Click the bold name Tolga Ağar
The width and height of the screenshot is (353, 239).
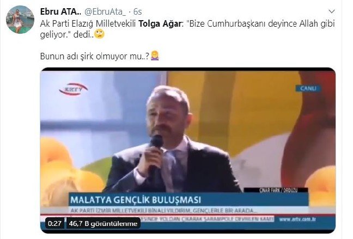click(x=160, y=23)
